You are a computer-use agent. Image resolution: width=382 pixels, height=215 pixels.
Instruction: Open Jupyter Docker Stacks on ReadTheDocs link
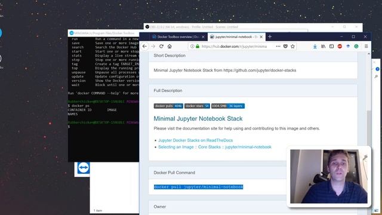[195, 140]
